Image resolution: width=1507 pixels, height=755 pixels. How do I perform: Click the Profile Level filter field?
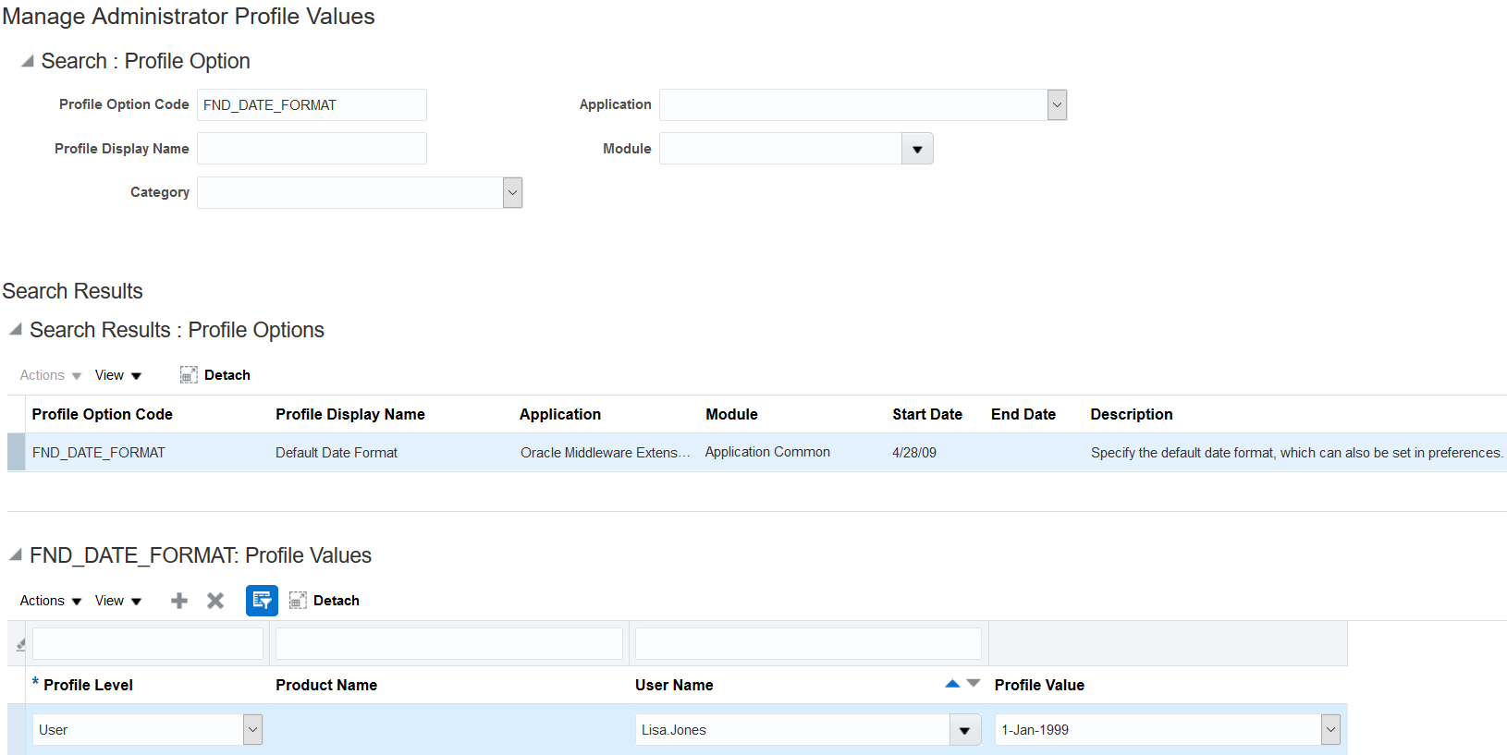[x=148, y=644]
